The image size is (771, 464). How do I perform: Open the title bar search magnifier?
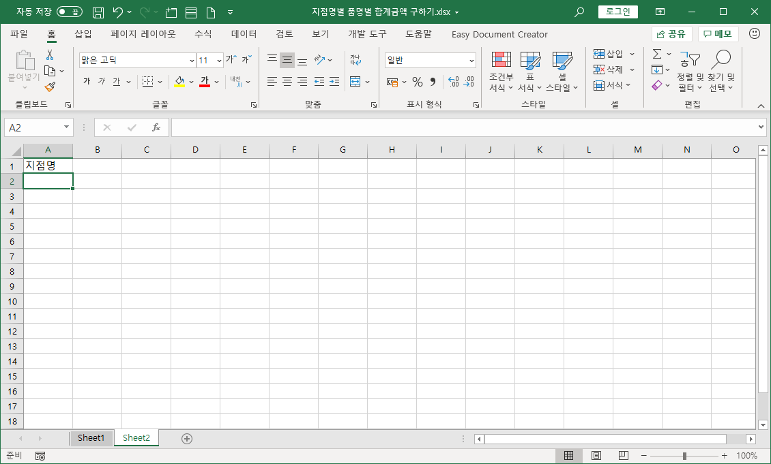coord(579,12)
